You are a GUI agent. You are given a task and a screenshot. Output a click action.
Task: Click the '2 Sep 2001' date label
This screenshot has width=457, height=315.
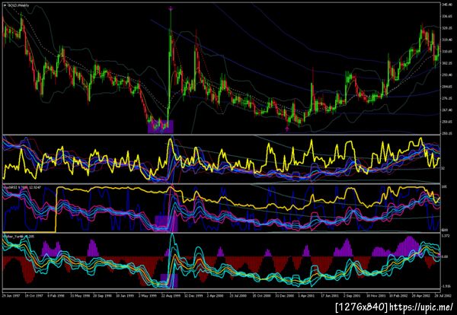click(x=350, y=295)
